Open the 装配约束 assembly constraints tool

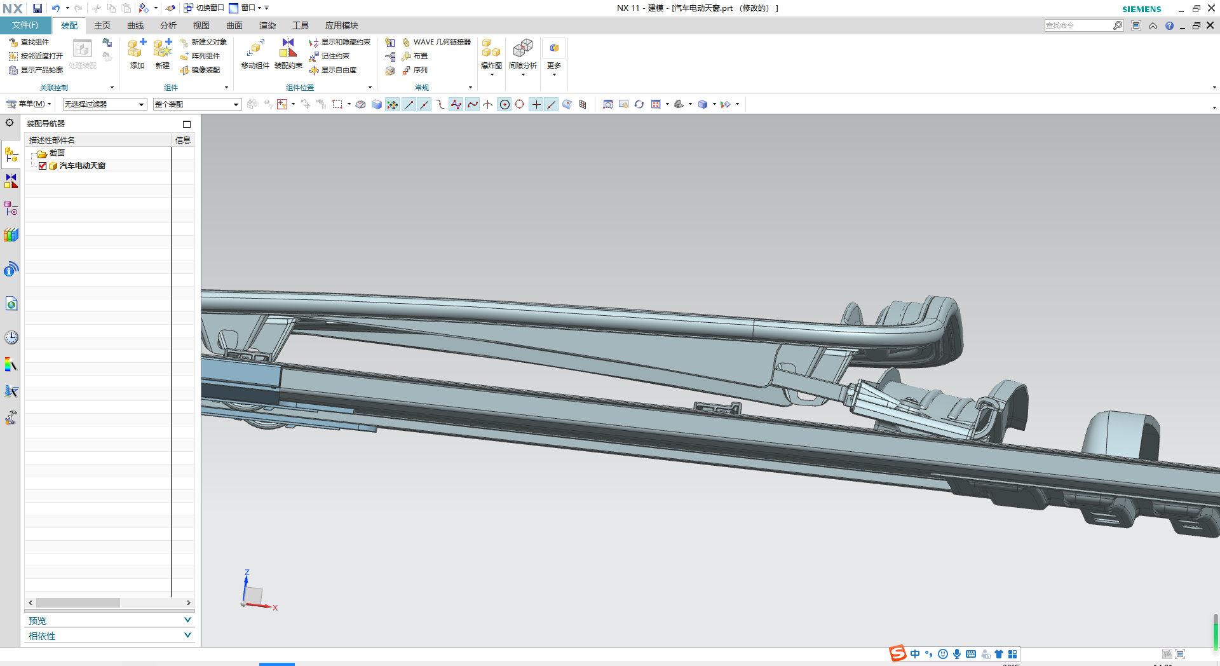point(288,49)
